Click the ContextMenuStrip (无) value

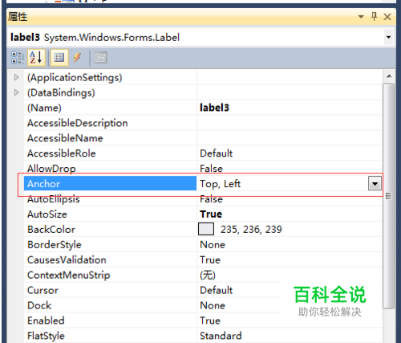(x=208, y=275)
